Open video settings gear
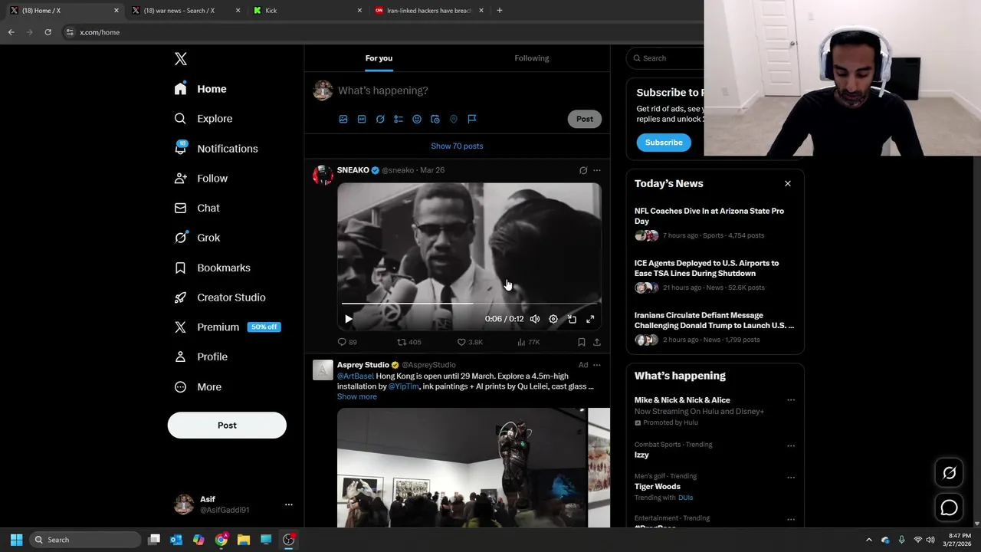The height and width of the screenshot is (552, 981). 553,319
